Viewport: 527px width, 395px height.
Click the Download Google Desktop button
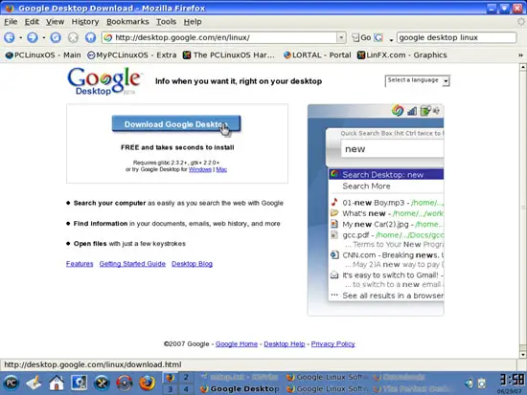tap(176, 123)
